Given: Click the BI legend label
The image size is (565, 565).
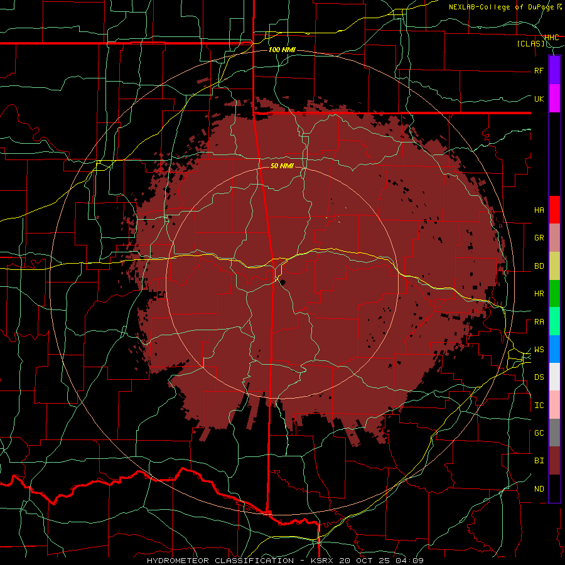Looking at the screenshot, I should [x=539, y=461].
